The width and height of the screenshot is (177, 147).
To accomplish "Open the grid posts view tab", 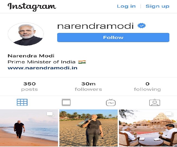I will [22, 102].
